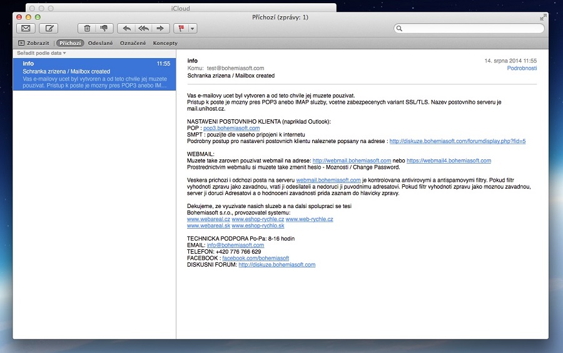This screenshot has width=563, height=353.
Task: Open www.webareal.sk link
Action: click(x=208, y=226)
